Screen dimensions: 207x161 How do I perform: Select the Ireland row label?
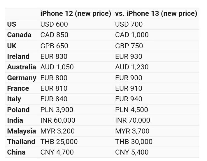[18, 56]
